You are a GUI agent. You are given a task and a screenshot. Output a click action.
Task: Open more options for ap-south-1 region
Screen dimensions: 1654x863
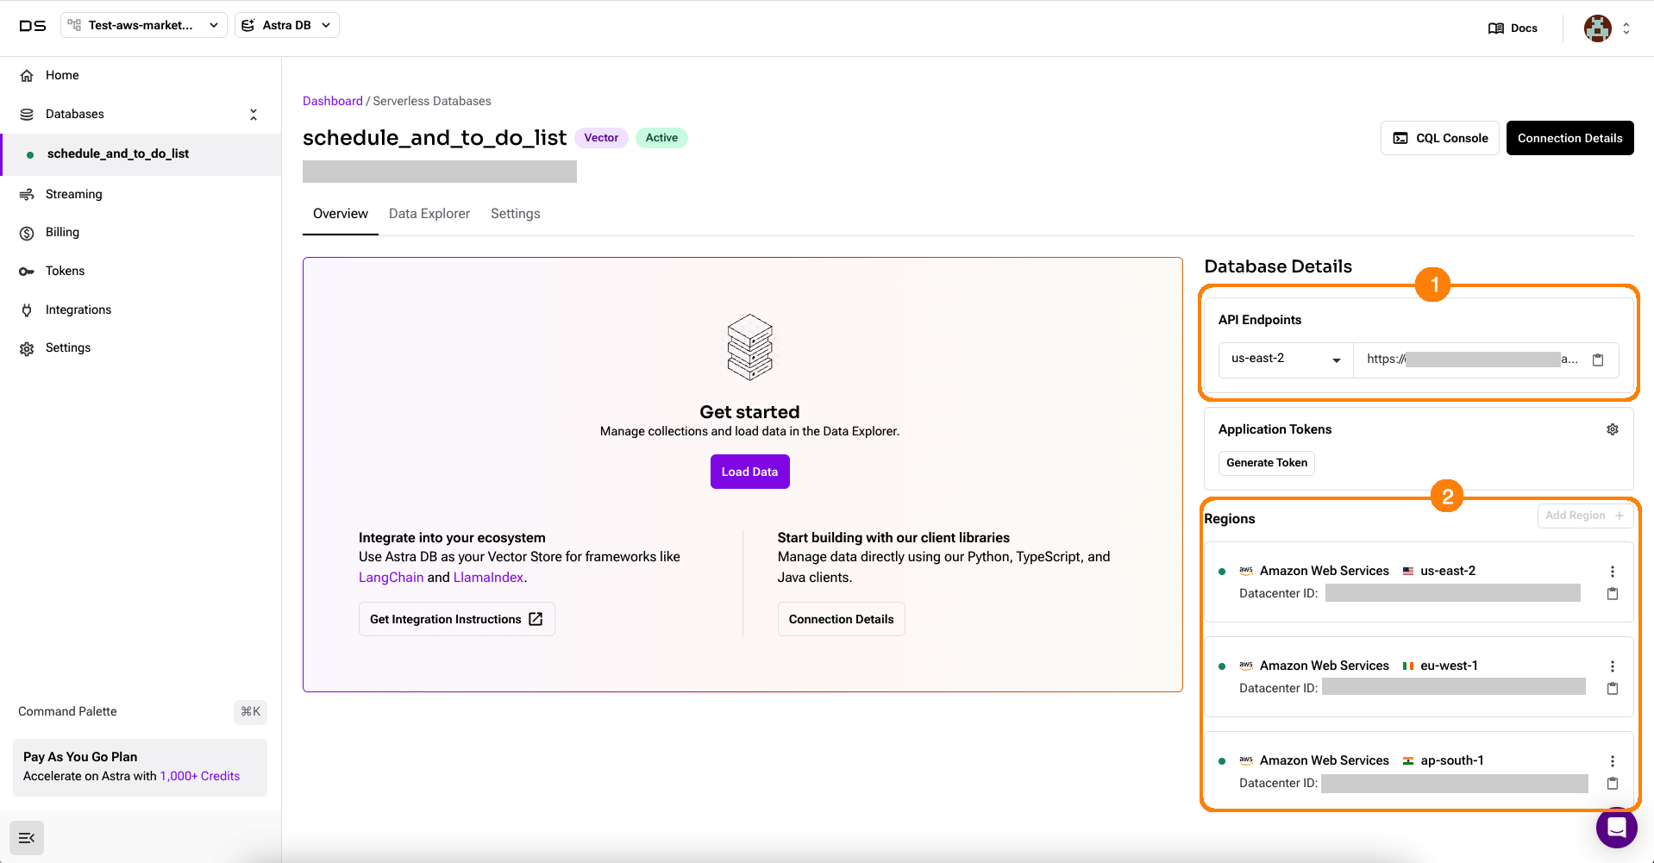point(1612,761)
